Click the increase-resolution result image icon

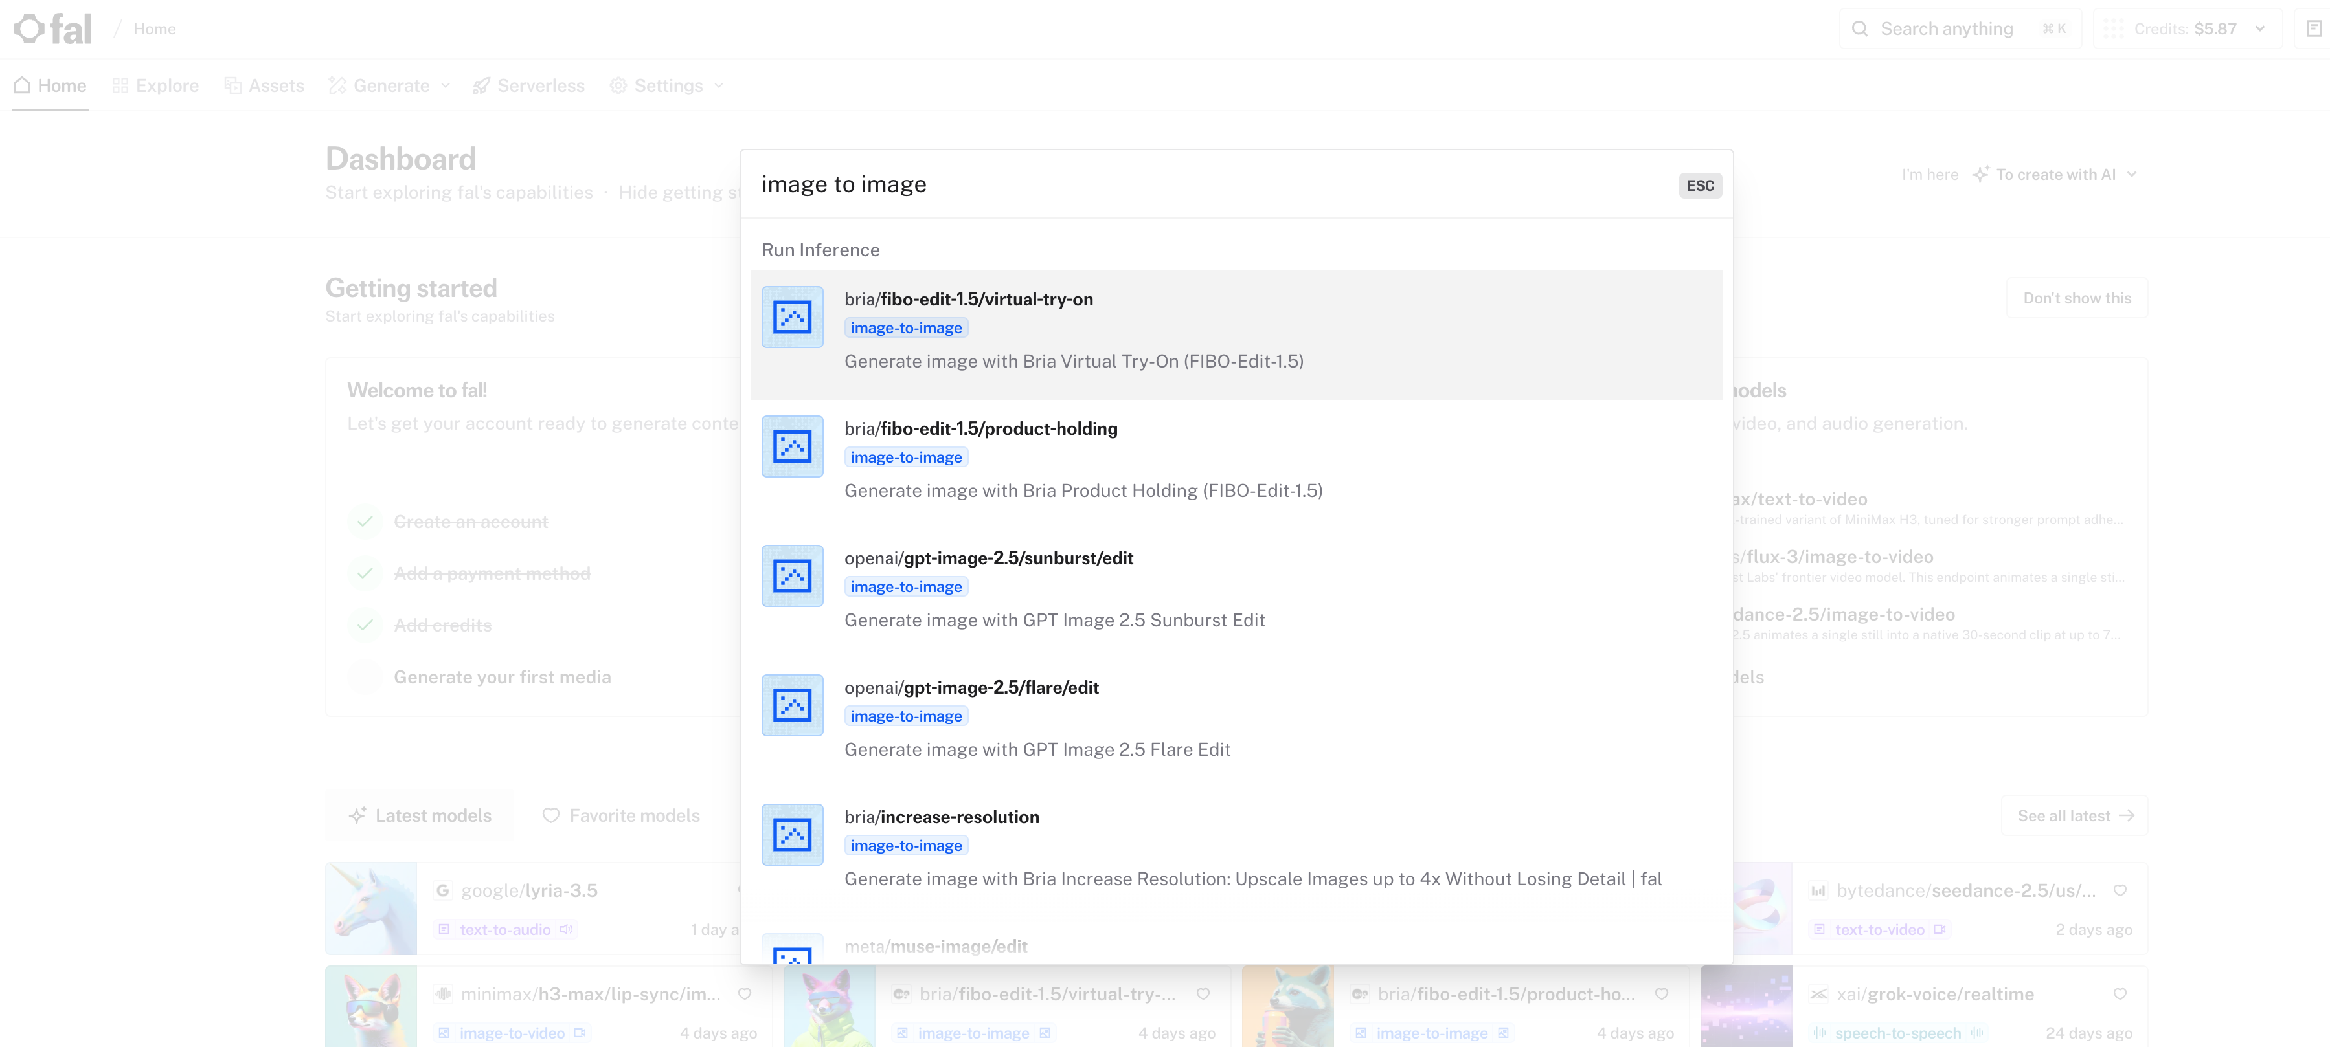[793, 835]
